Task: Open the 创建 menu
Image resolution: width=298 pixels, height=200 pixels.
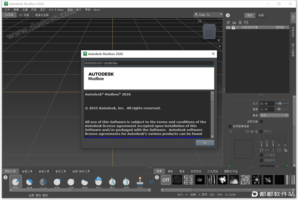Action: [25, 10]
